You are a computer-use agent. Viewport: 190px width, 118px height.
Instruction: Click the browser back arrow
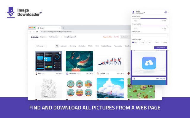[x=30, y=32]
